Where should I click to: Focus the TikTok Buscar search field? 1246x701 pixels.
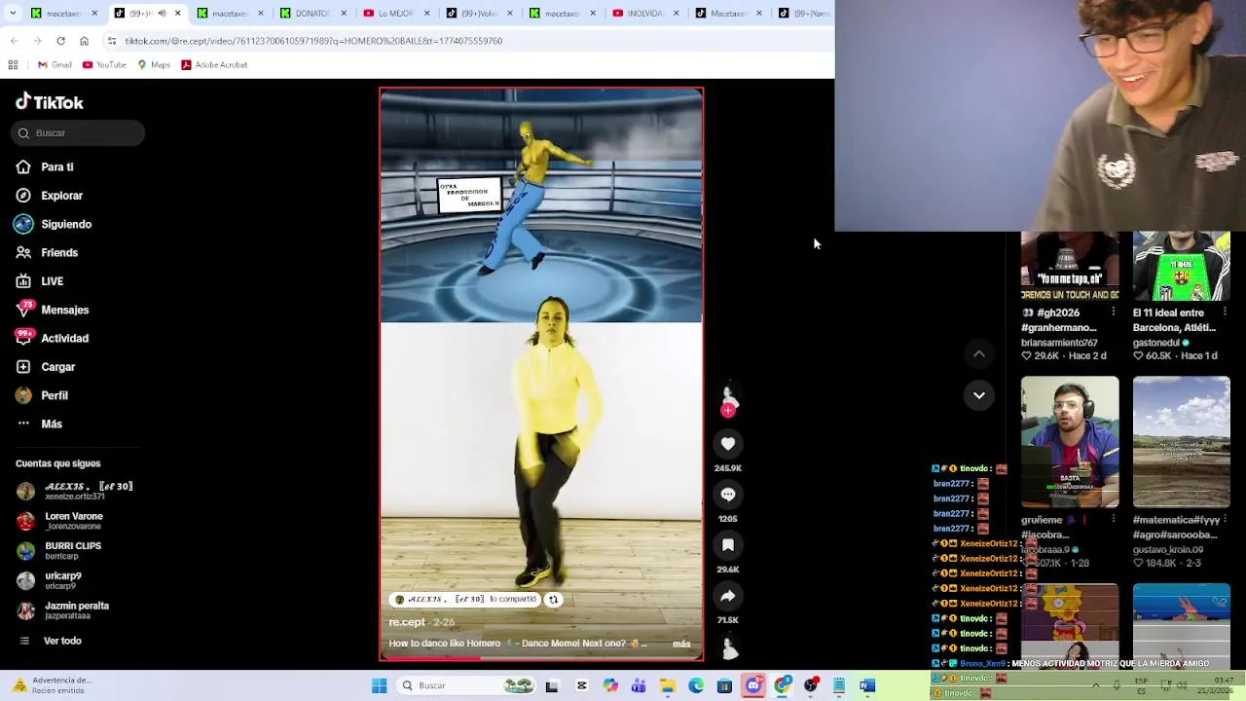pyautogui.click(x=79, y=132)
